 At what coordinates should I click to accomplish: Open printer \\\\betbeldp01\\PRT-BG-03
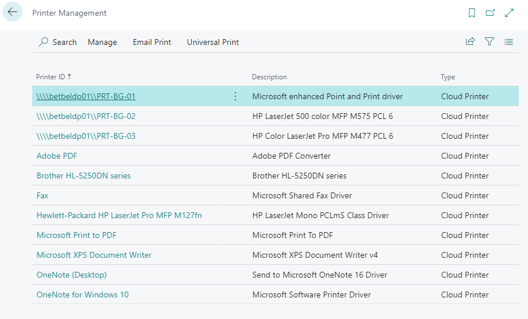(x=86, y=136)
